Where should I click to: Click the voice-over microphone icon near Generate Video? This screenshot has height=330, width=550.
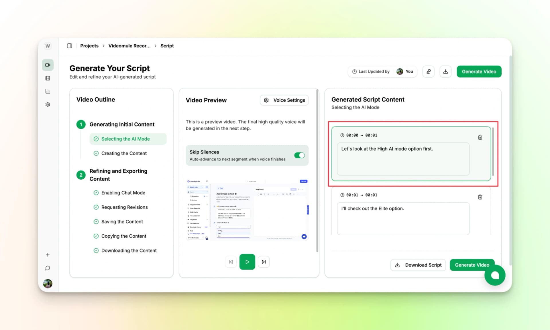pos(428,71)
